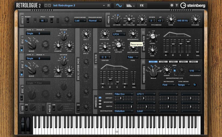Open the Retrigger dropdown showing First
The width and height of the screenshot is (222, 137).
point(168,85)
